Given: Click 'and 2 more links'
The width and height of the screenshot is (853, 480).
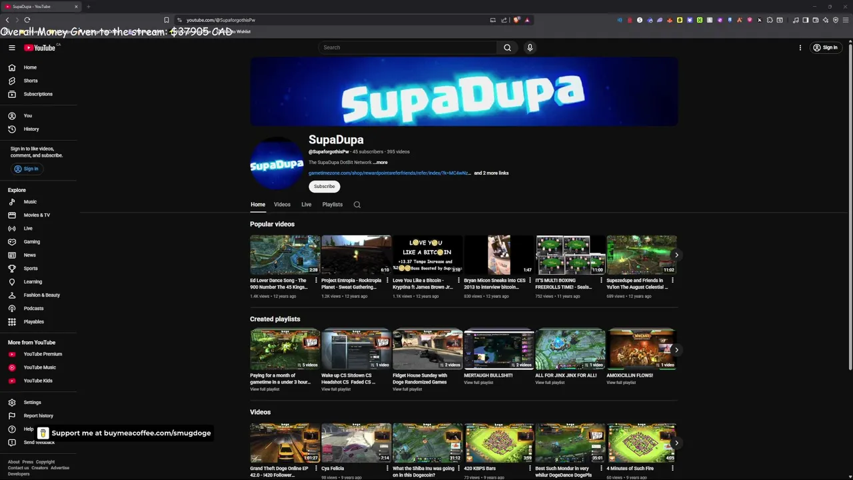Looking at the screenshot, I should tap(491, 173).
